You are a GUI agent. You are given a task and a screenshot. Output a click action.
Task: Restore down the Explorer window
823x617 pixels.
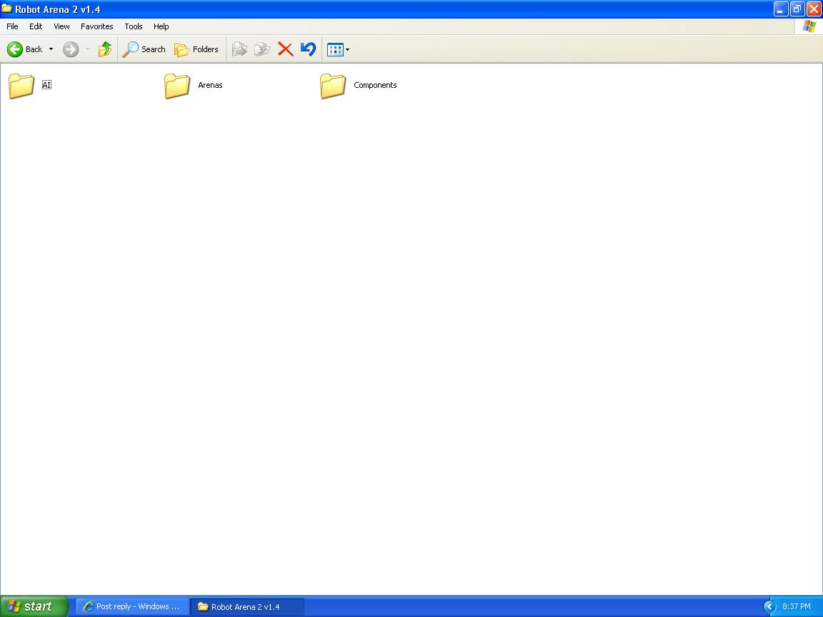pos(797,9)
